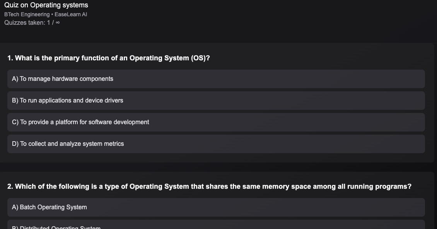Open the 'BTech Engineering' course link

pyautogui.click(x=27, y=14)
